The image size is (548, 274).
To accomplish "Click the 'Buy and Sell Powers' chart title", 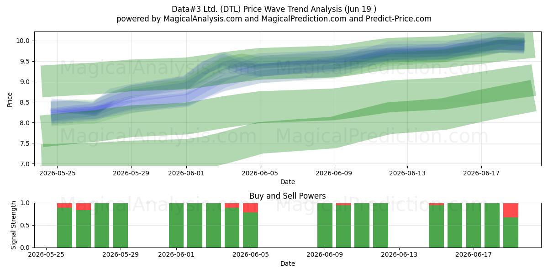I will pos(288,196).
